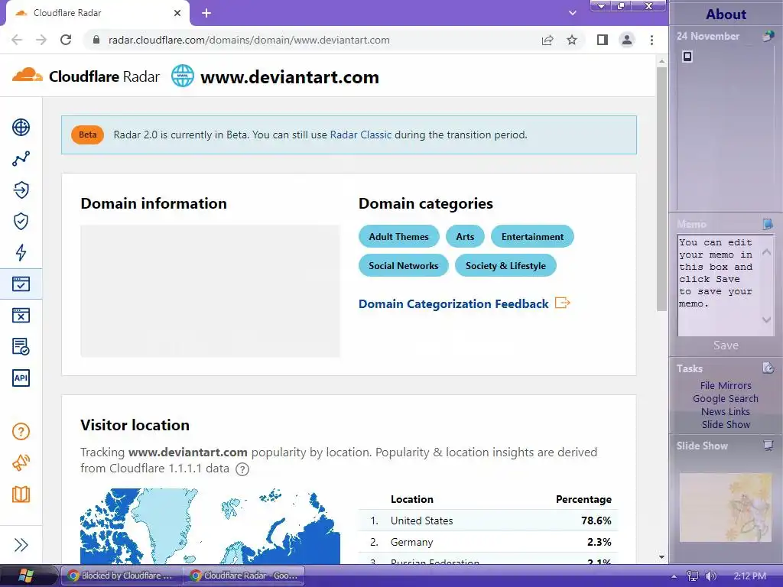The image size is (783, 587).
Task: Bookmark this page with the star icon
Action: pos(572,40)
